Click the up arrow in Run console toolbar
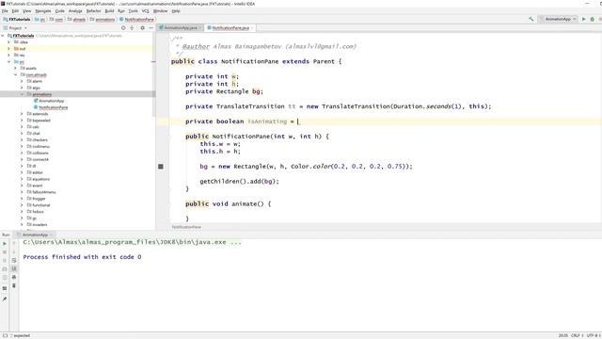602x339 pixels. point(14,244)
